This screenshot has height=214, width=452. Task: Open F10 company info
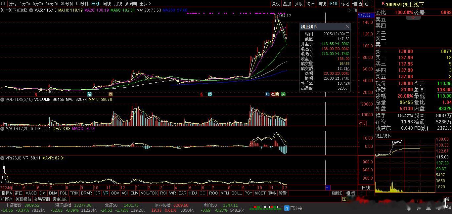coord(334,4)
